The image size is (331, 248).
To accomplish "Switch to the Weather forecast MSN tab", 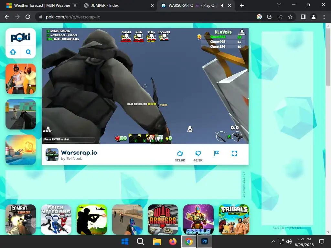I will (42, 5).
